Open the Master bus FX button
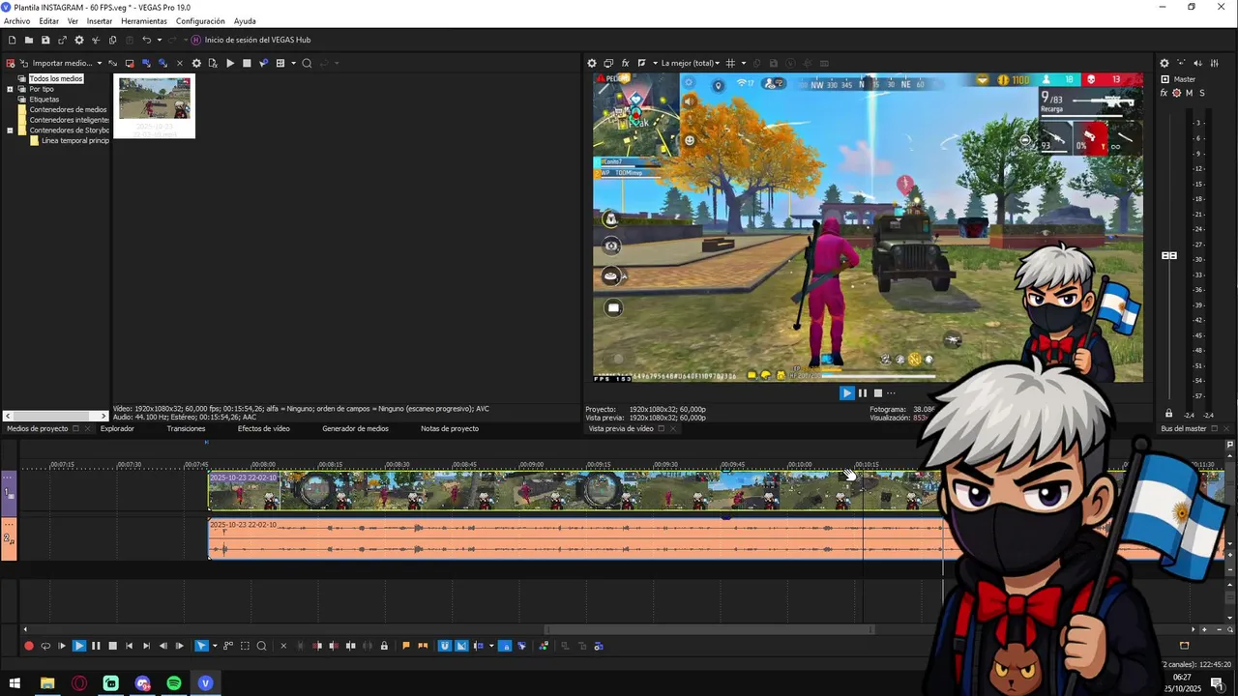The height and width of the screenshot is (696, 1238). 1164,93
